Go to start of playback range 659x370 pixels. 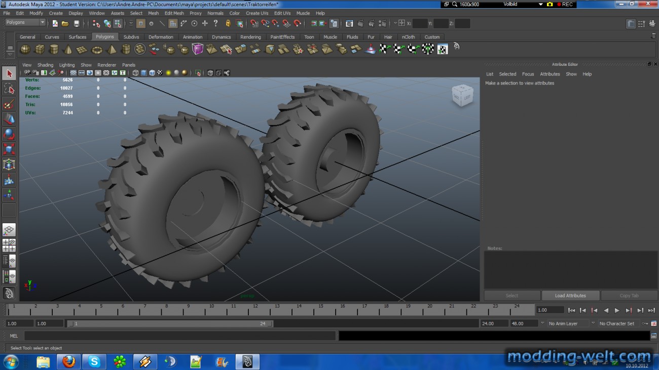point(571,310)
